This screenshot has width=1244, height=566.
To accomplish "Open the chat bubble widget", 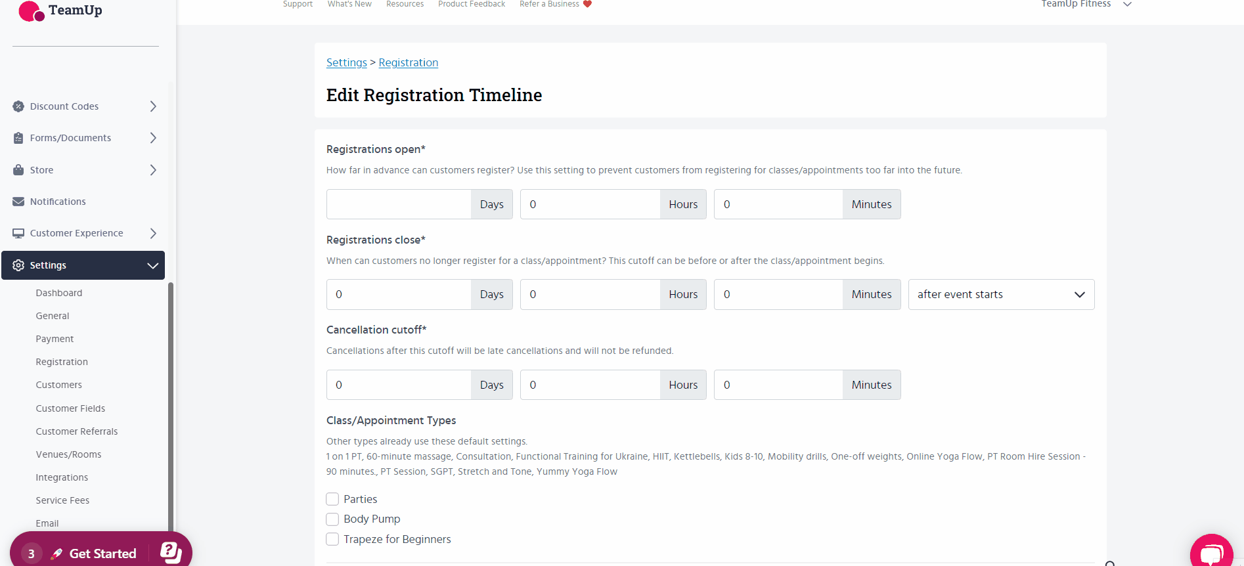I will point(1211,553).
